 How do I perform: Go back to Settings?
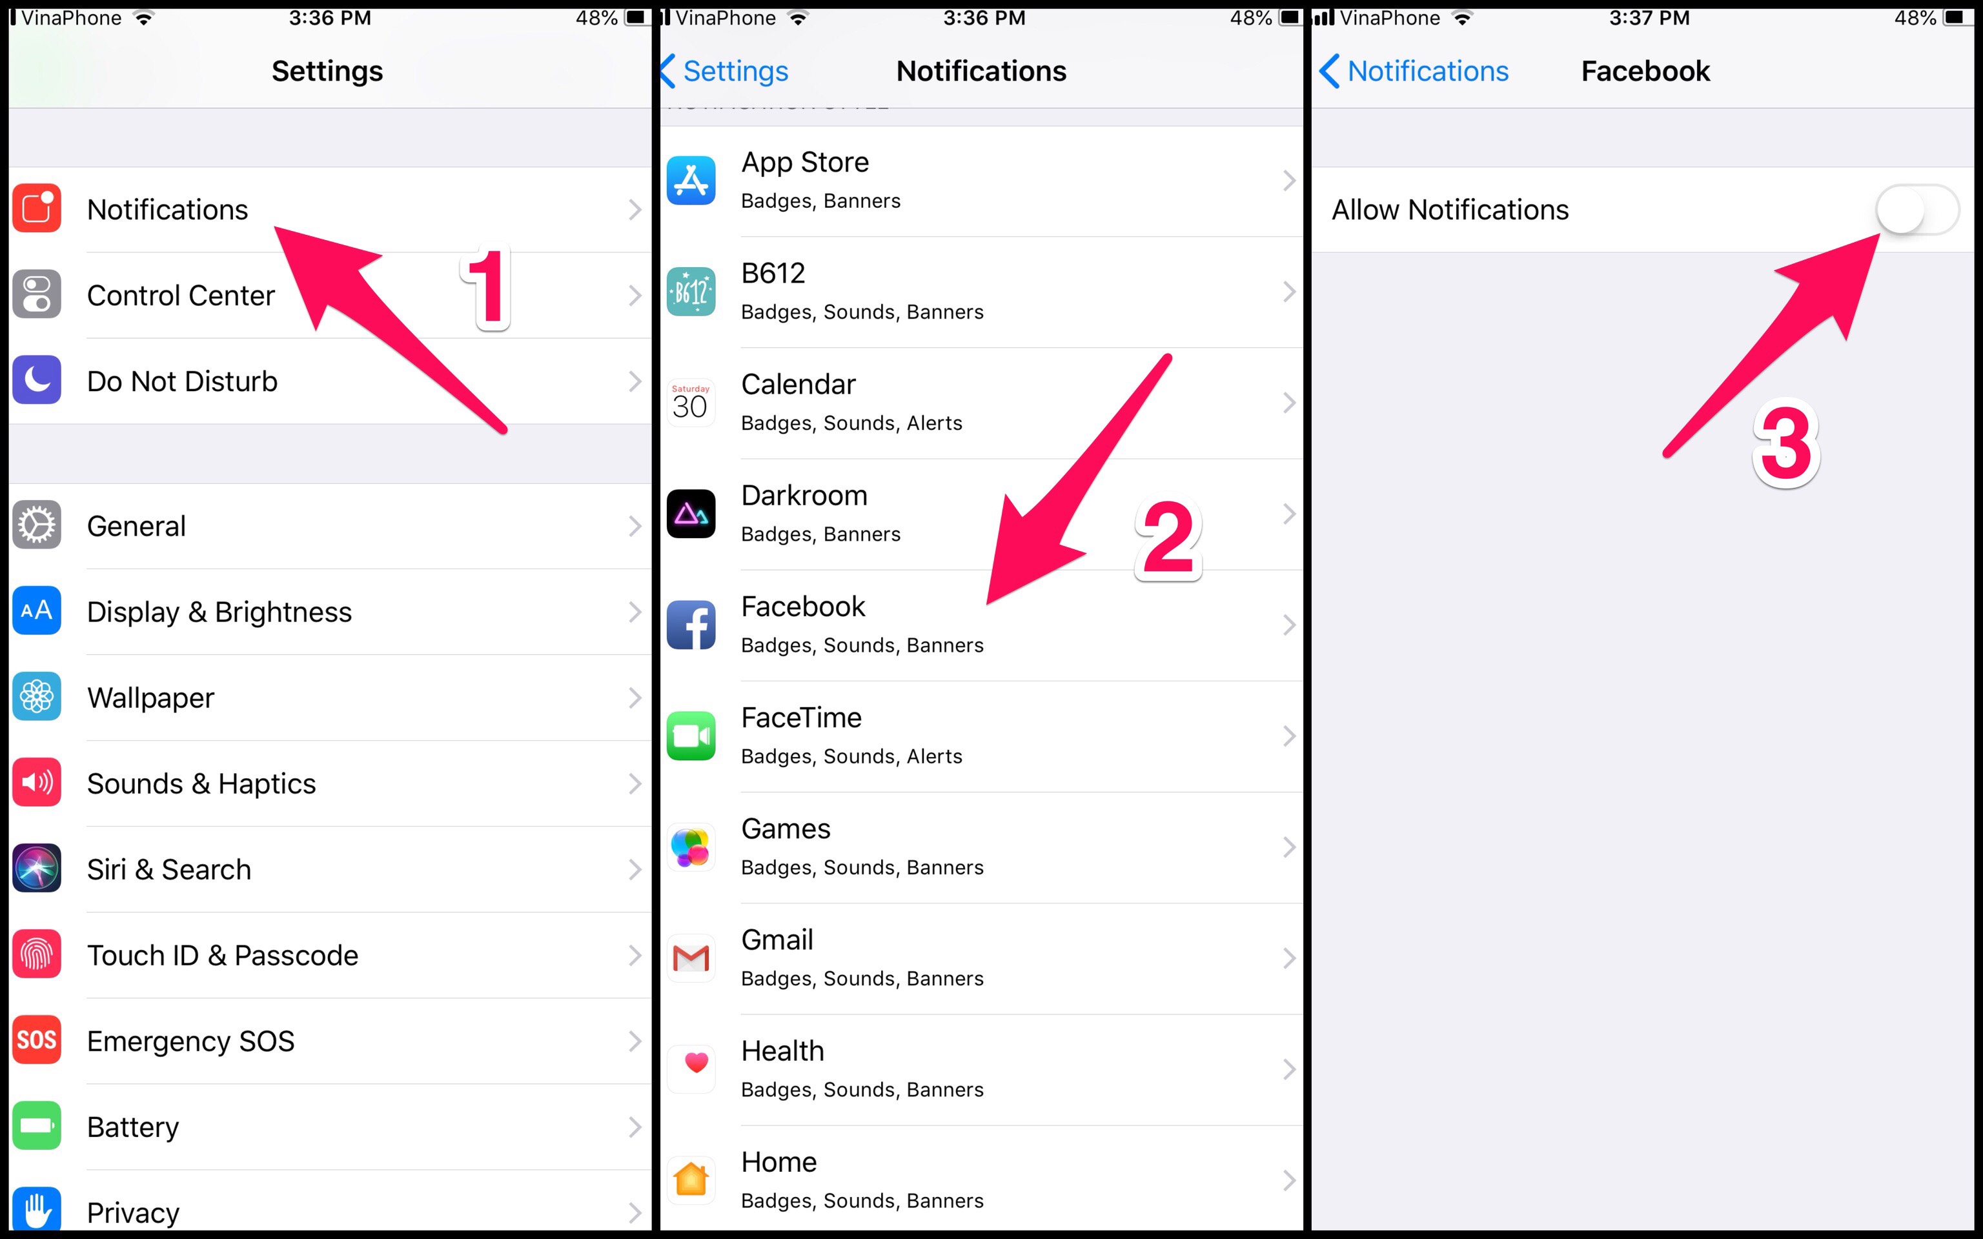tap(724, 71)
